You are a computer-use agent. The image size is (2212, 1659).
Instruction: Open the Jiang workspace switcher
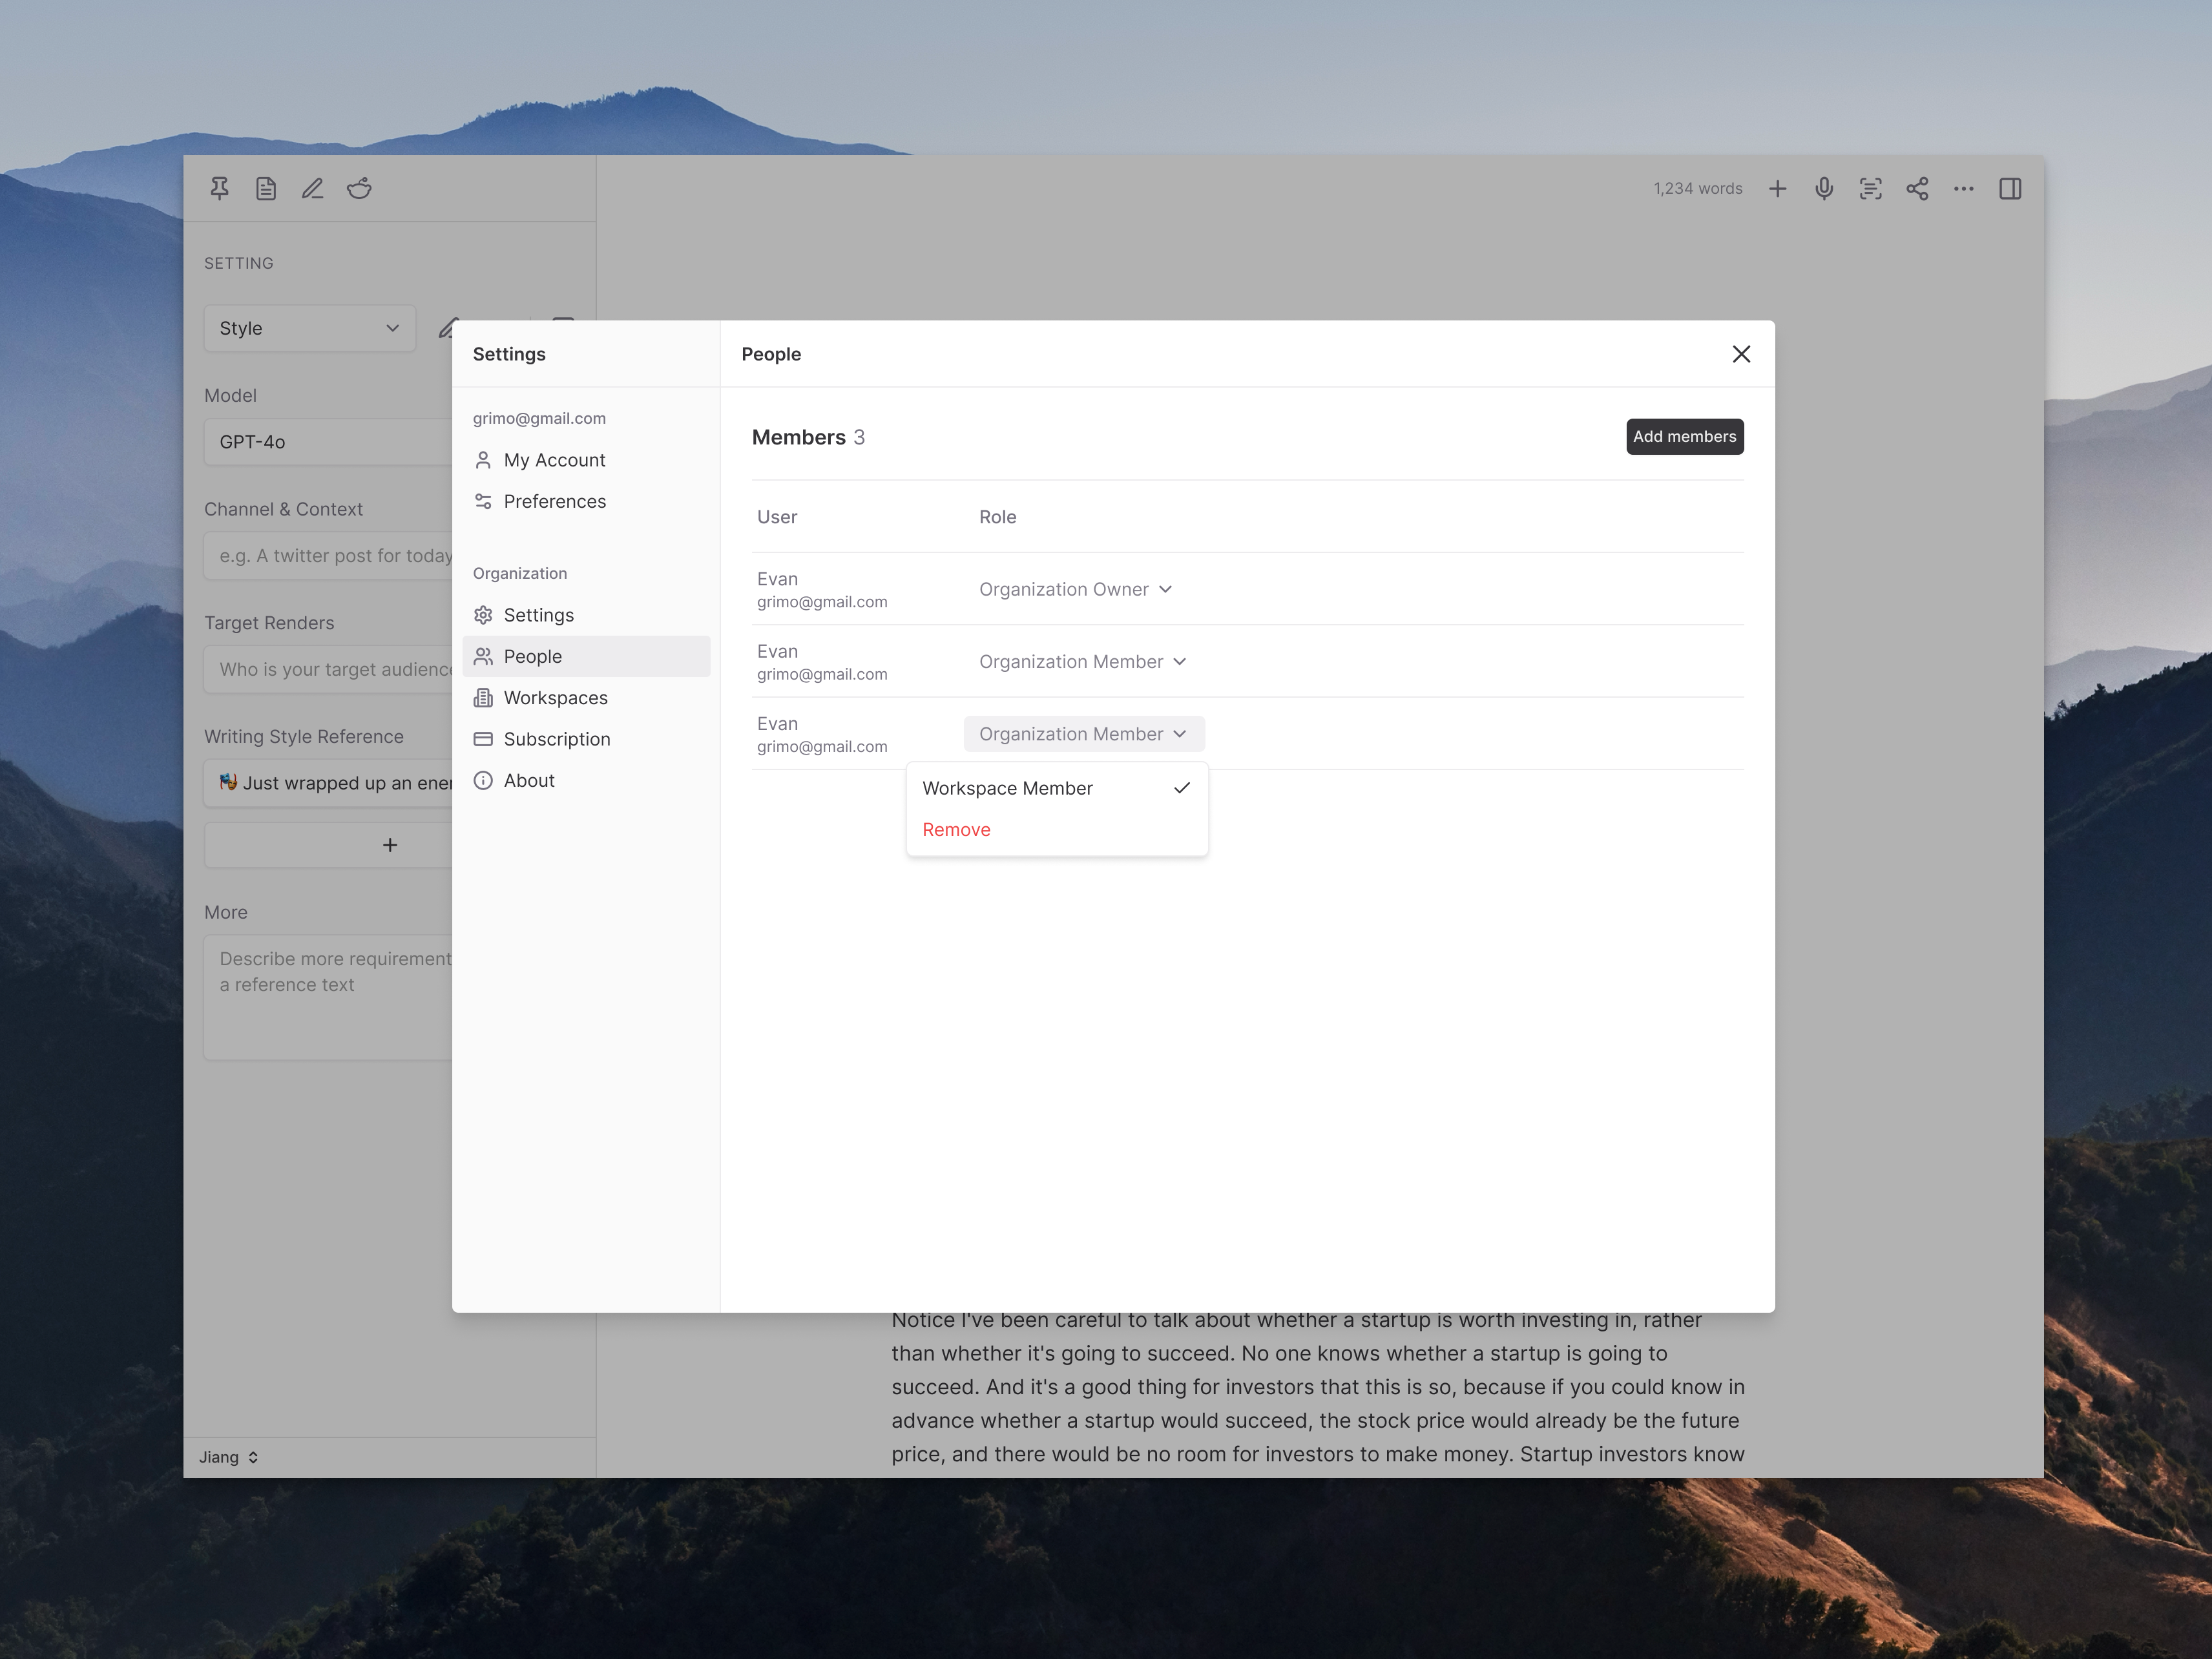[x=229, y=1457]
